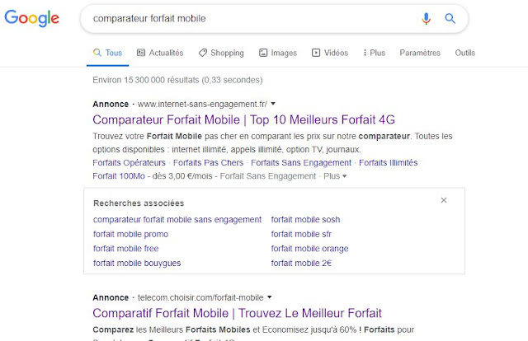Open the Outils menu
Viewport: 528px width, 341px height.
465,53
